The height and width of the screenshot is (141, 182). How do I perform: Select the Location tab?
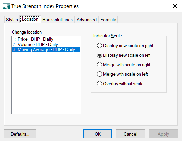[x=30, y=19]
